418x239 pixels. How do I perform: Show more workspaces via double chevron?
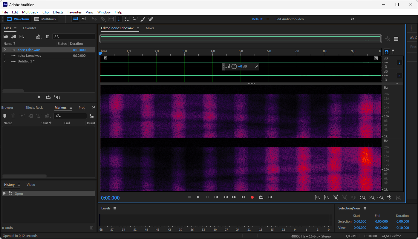click(x=353, y=19)
